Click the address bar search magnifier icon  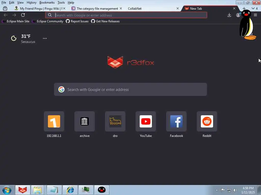50,15
